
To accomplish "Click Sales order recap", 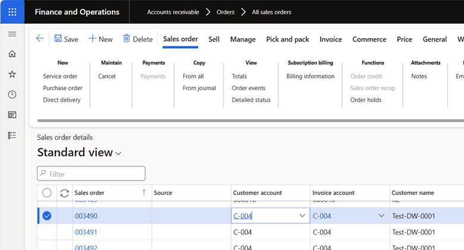I will pos(373,88).
